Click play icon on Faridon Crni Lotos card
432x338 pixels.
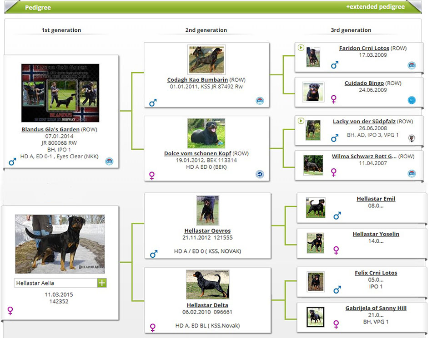[301, 48]
